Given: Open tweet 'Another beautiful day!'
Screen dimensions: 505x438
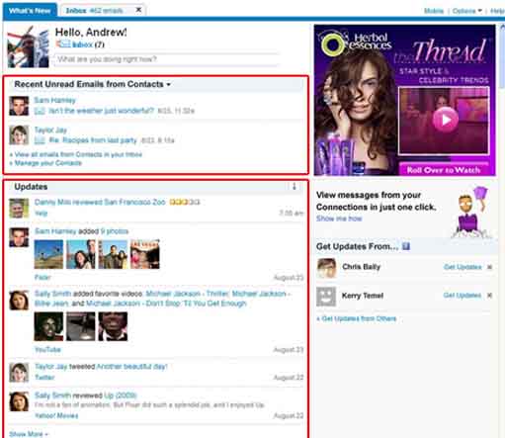Looking at the screenshot, I should click(131, 367).
